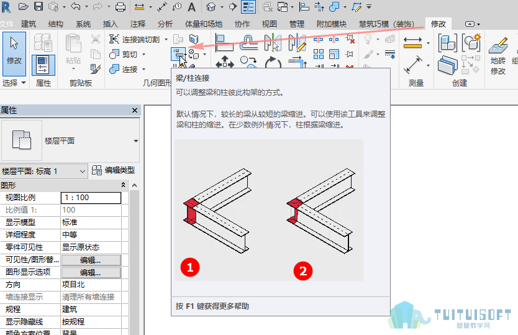Click the Linework tool icon
The image size is (518, 335).
coord(390,54)
